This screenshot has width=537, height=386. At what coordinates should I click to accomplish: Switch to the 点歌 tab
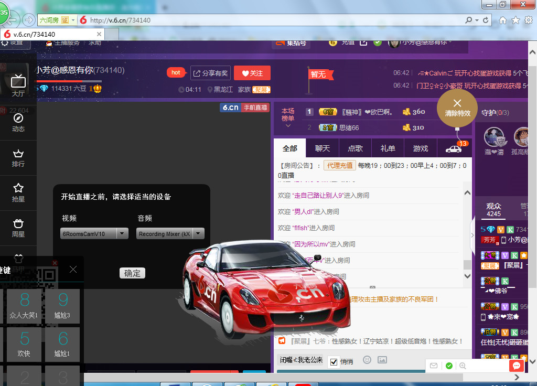(355, 148)
